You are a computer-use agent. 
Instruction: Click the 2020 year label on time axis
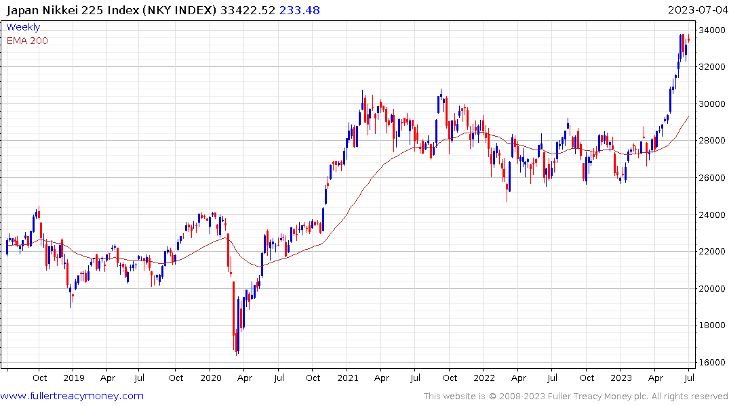click(x=211, y=378)
